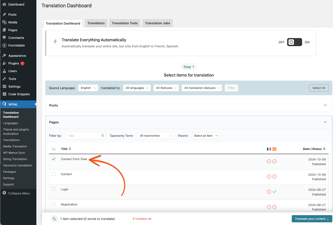The width and height of the screenshot is (333, 225).
Task: Click the WPML logo icon
Action: [x=4, y=104]
